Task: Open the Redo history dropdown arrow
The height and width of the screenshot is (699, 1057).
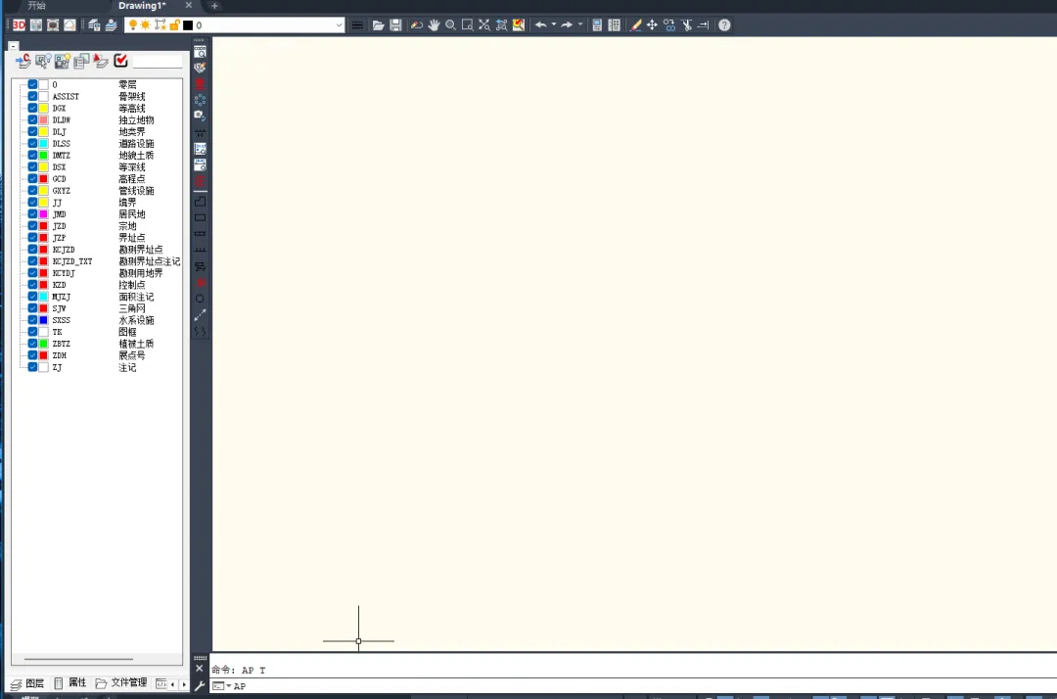Action: pyautogui.click(x=579, y=24)
